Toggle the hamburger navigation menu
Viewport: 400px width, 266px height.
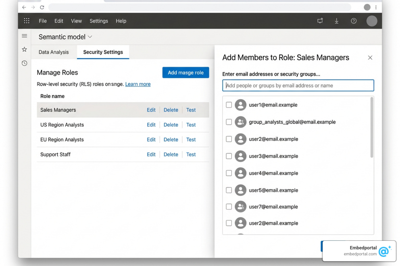click(24, 36)
